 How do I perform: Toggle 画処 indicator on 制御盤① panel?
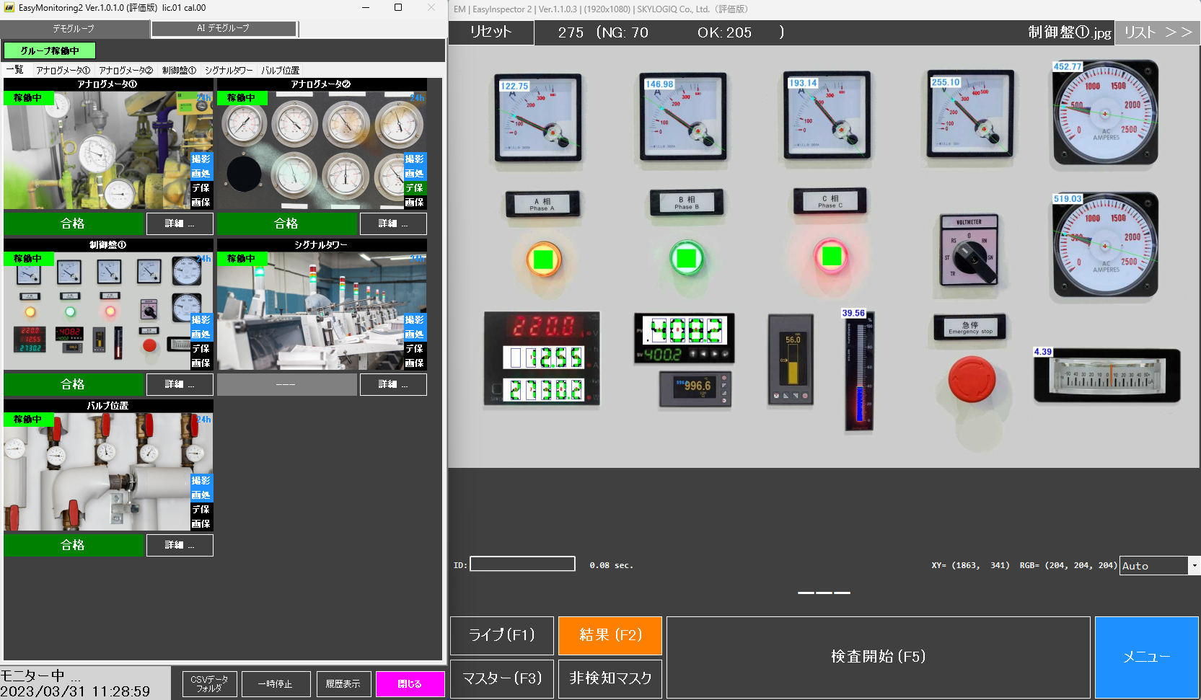(x=201, y=335)
